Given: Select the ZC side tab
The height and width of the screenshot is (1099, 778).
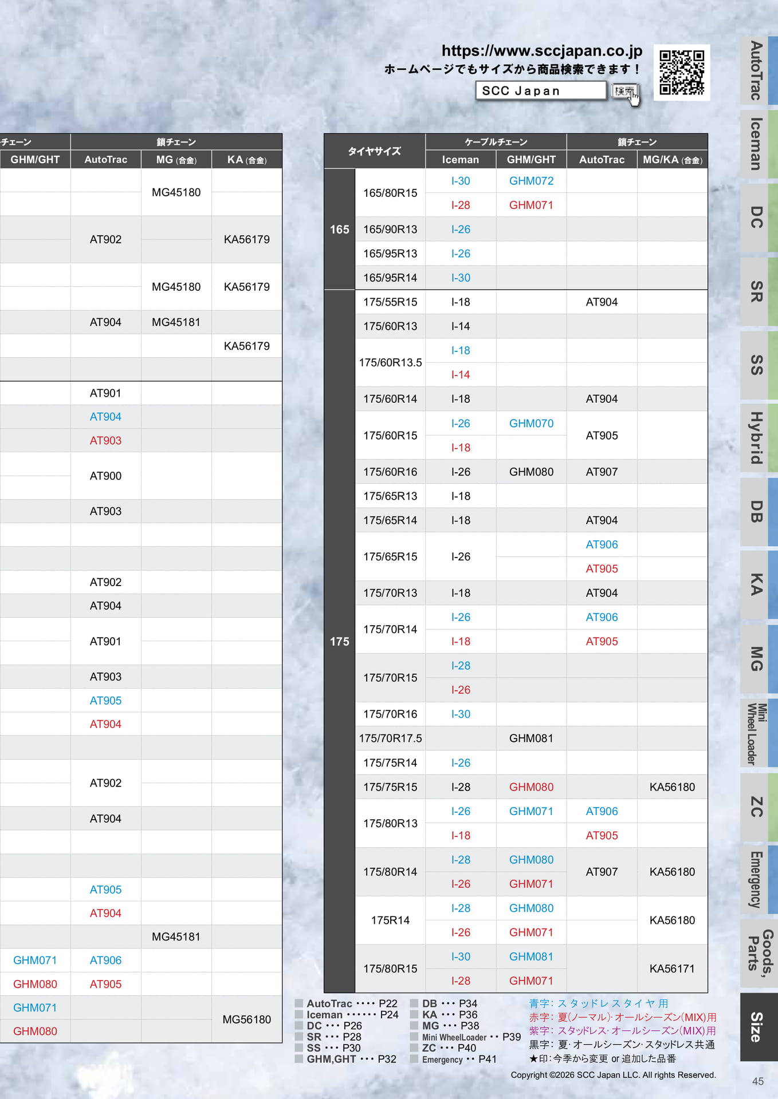Looking at the screenshot, I should pyautogui.click(x=759, y=807).
